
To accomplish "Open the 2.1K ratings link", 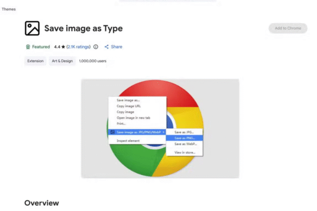I will (78, 47).
